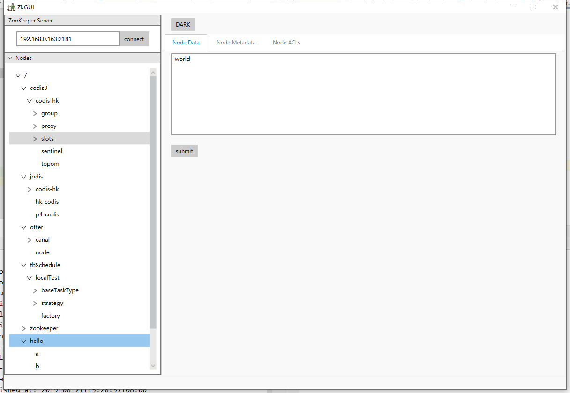Expand the strategy node
The height and width of the screenshot is (393, 570).
[35, 303]
